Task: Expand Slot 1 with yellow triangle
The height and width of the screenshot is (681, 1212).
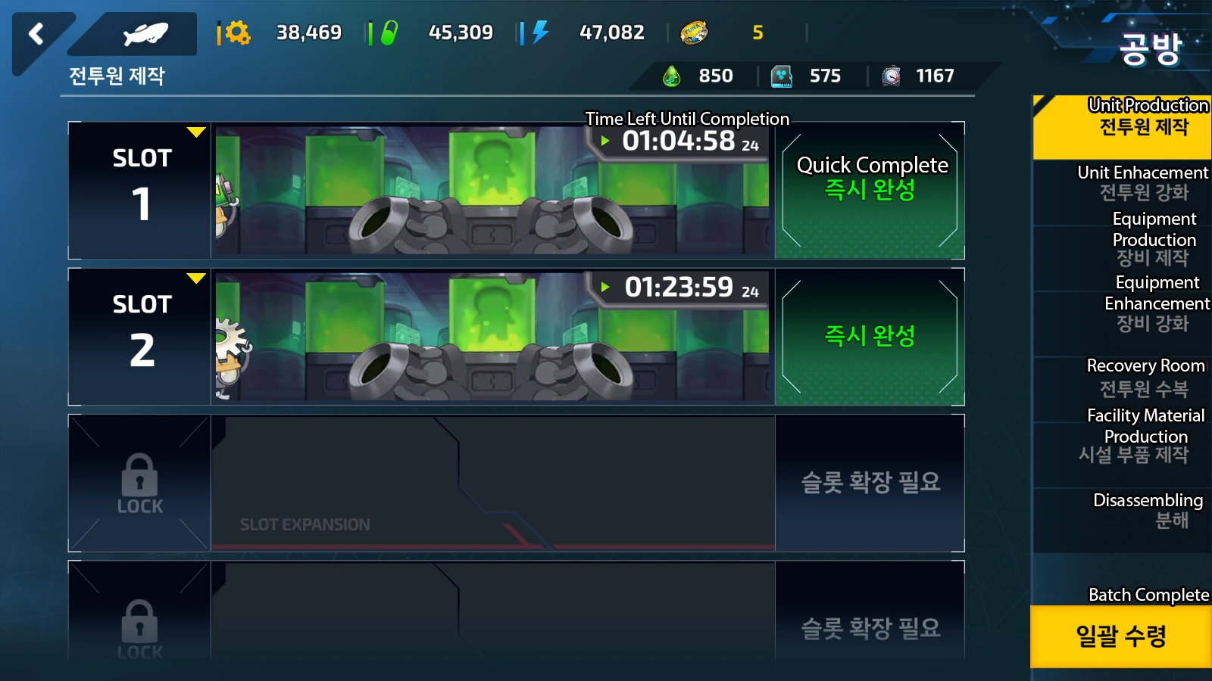Action: pos(196,132)
